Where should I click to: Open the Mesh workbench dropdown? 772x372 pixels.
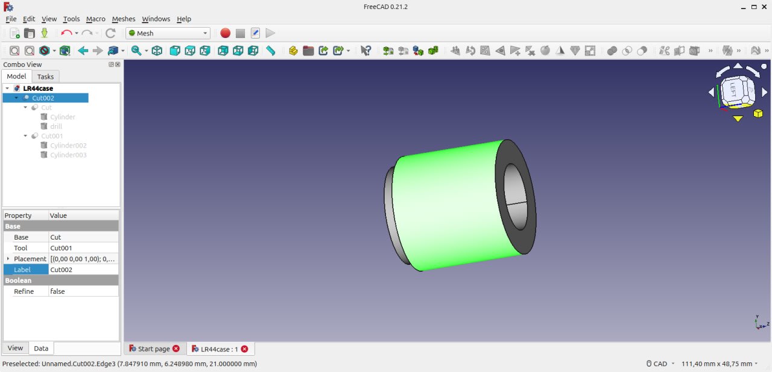coord(168,33)
